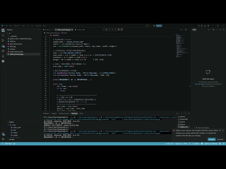Viewport: 226px width, 169px height.
Task: Open new terminal launch profile dropdown
Action: coord(179,113)
